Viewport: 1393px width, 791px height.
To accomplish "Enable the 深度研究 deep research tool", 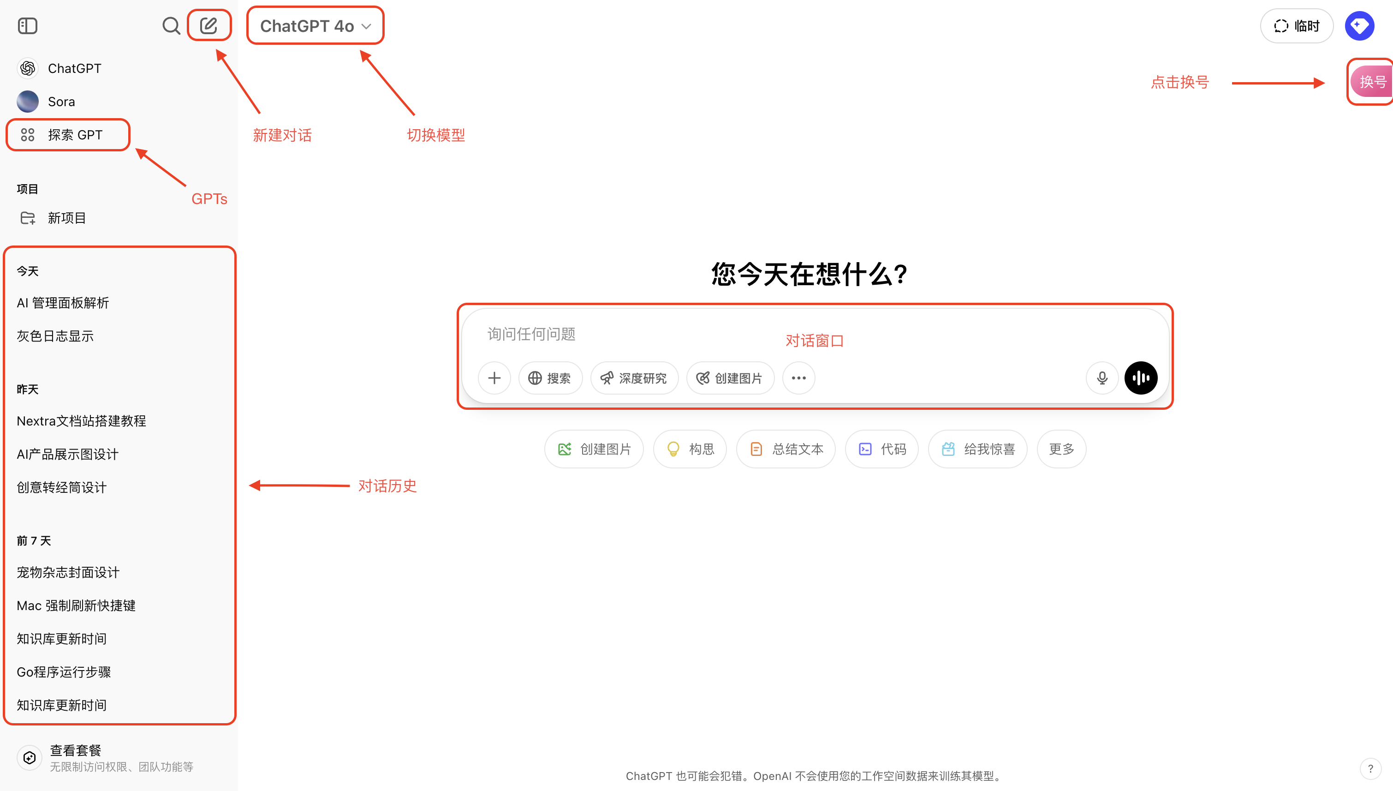I will pyautogui.click(x=634, y=378).
